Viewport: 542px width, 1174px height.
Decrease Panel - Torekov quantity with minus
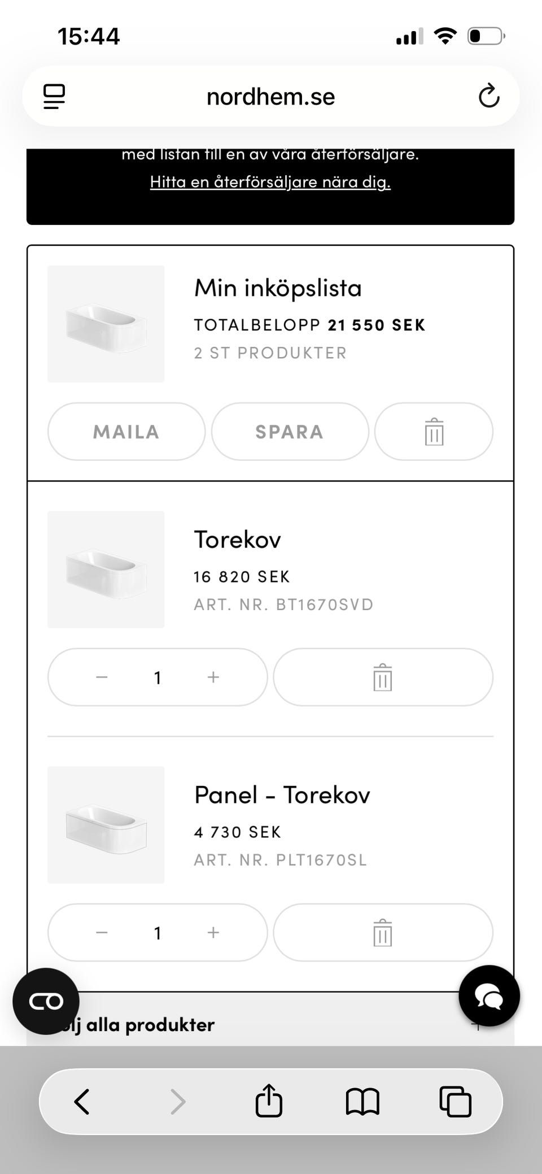102,932
